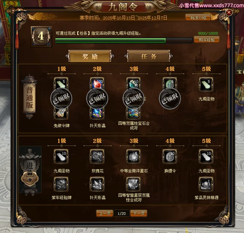Click the 紫车经验牌 item icon
The image size is (244, 233).
click(x=61, y=184)
